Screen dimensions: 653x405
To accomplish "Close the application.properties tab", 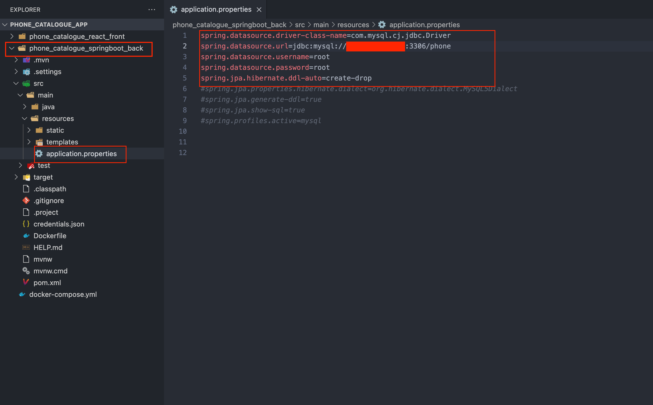I will point(259,10).
